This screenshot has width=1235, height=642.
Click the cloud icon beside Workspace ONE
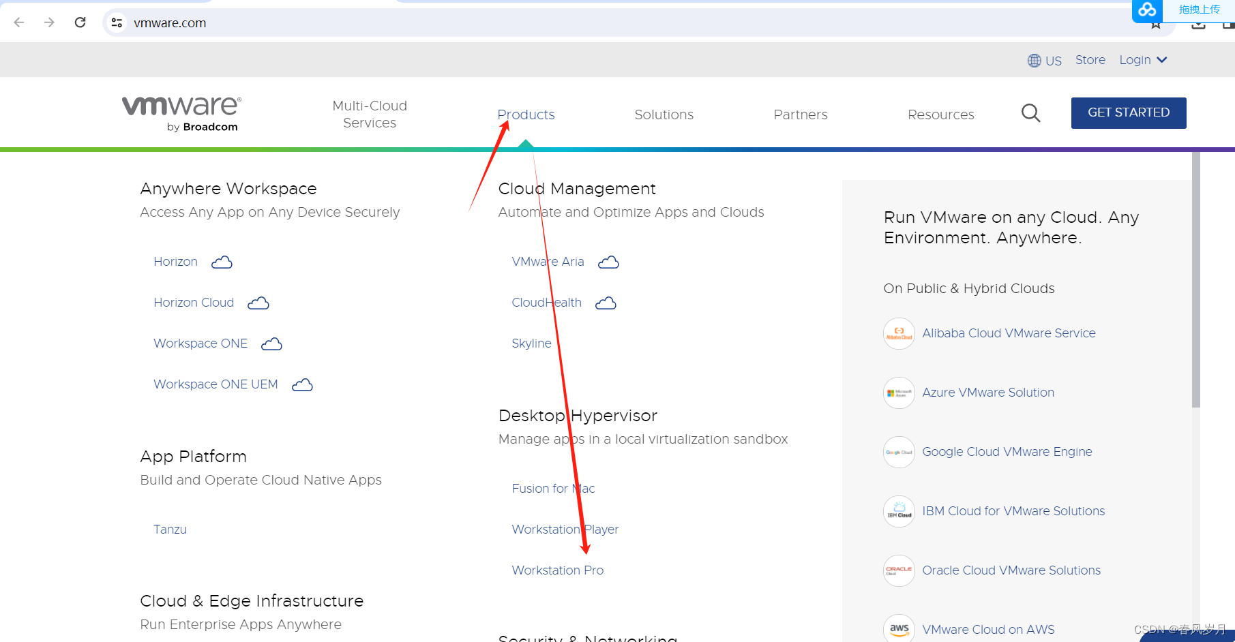pos(271,344)
